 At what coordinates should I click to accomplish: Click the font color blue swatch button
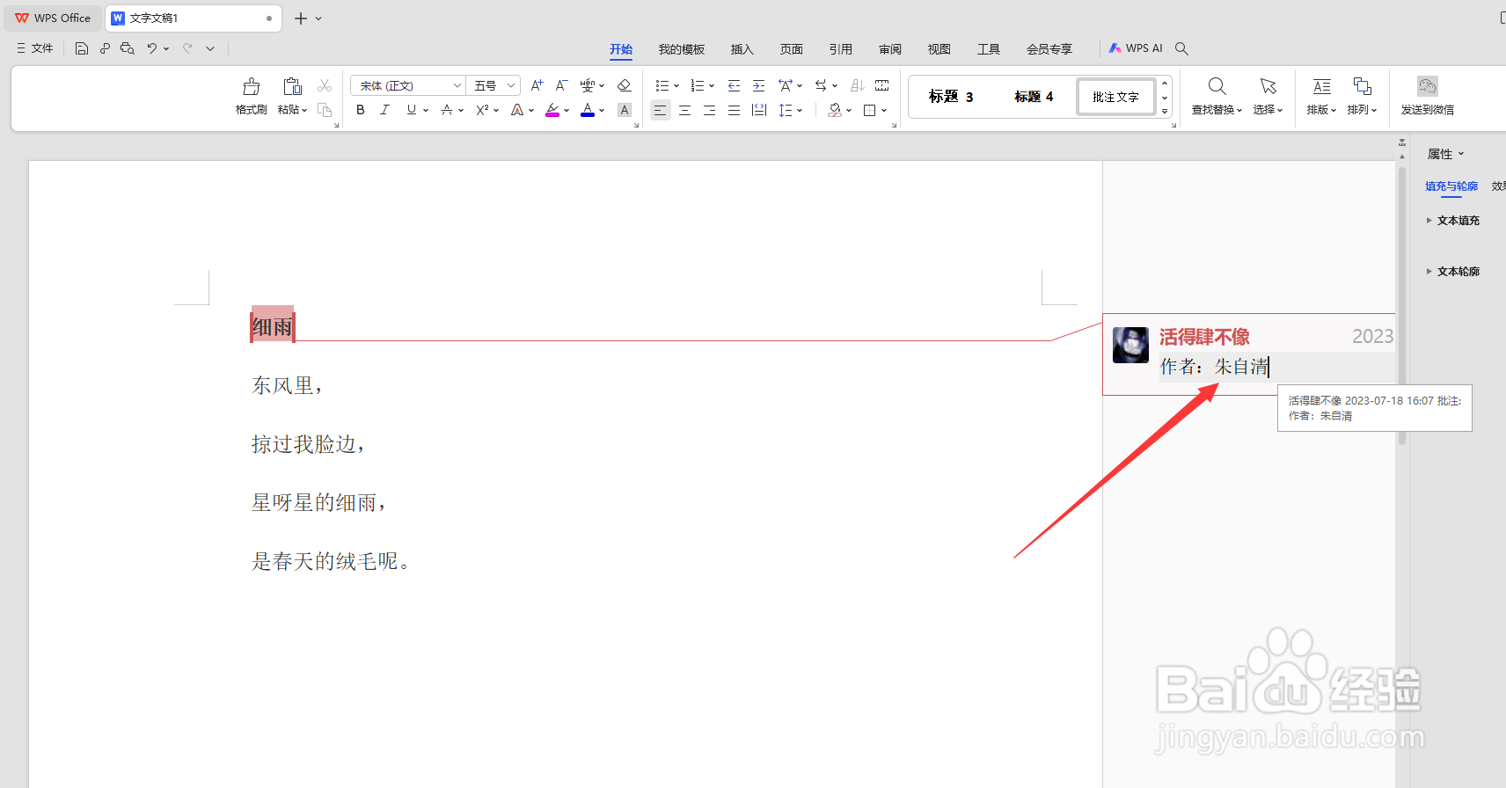click(588, 110)
